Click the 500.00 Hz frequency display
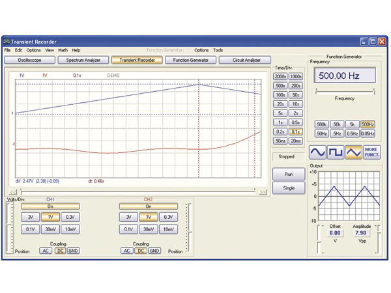This screenshot has width=391, height=293. tap(345, 76)
